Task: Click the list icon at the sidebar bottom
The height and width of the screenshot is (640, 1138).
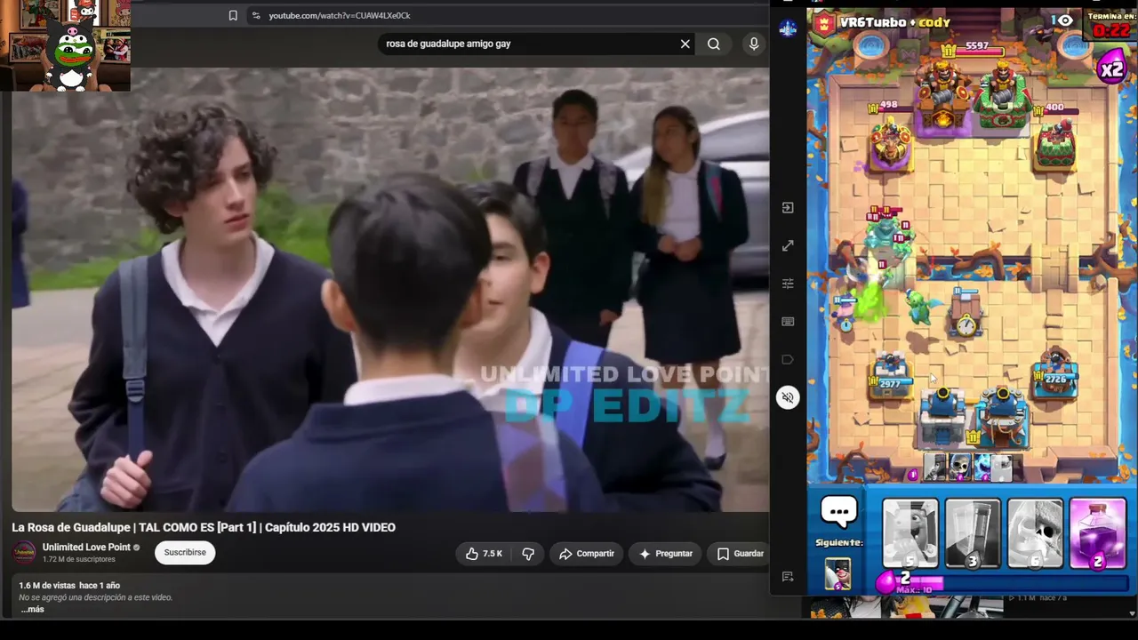Action: pos(788,577)
